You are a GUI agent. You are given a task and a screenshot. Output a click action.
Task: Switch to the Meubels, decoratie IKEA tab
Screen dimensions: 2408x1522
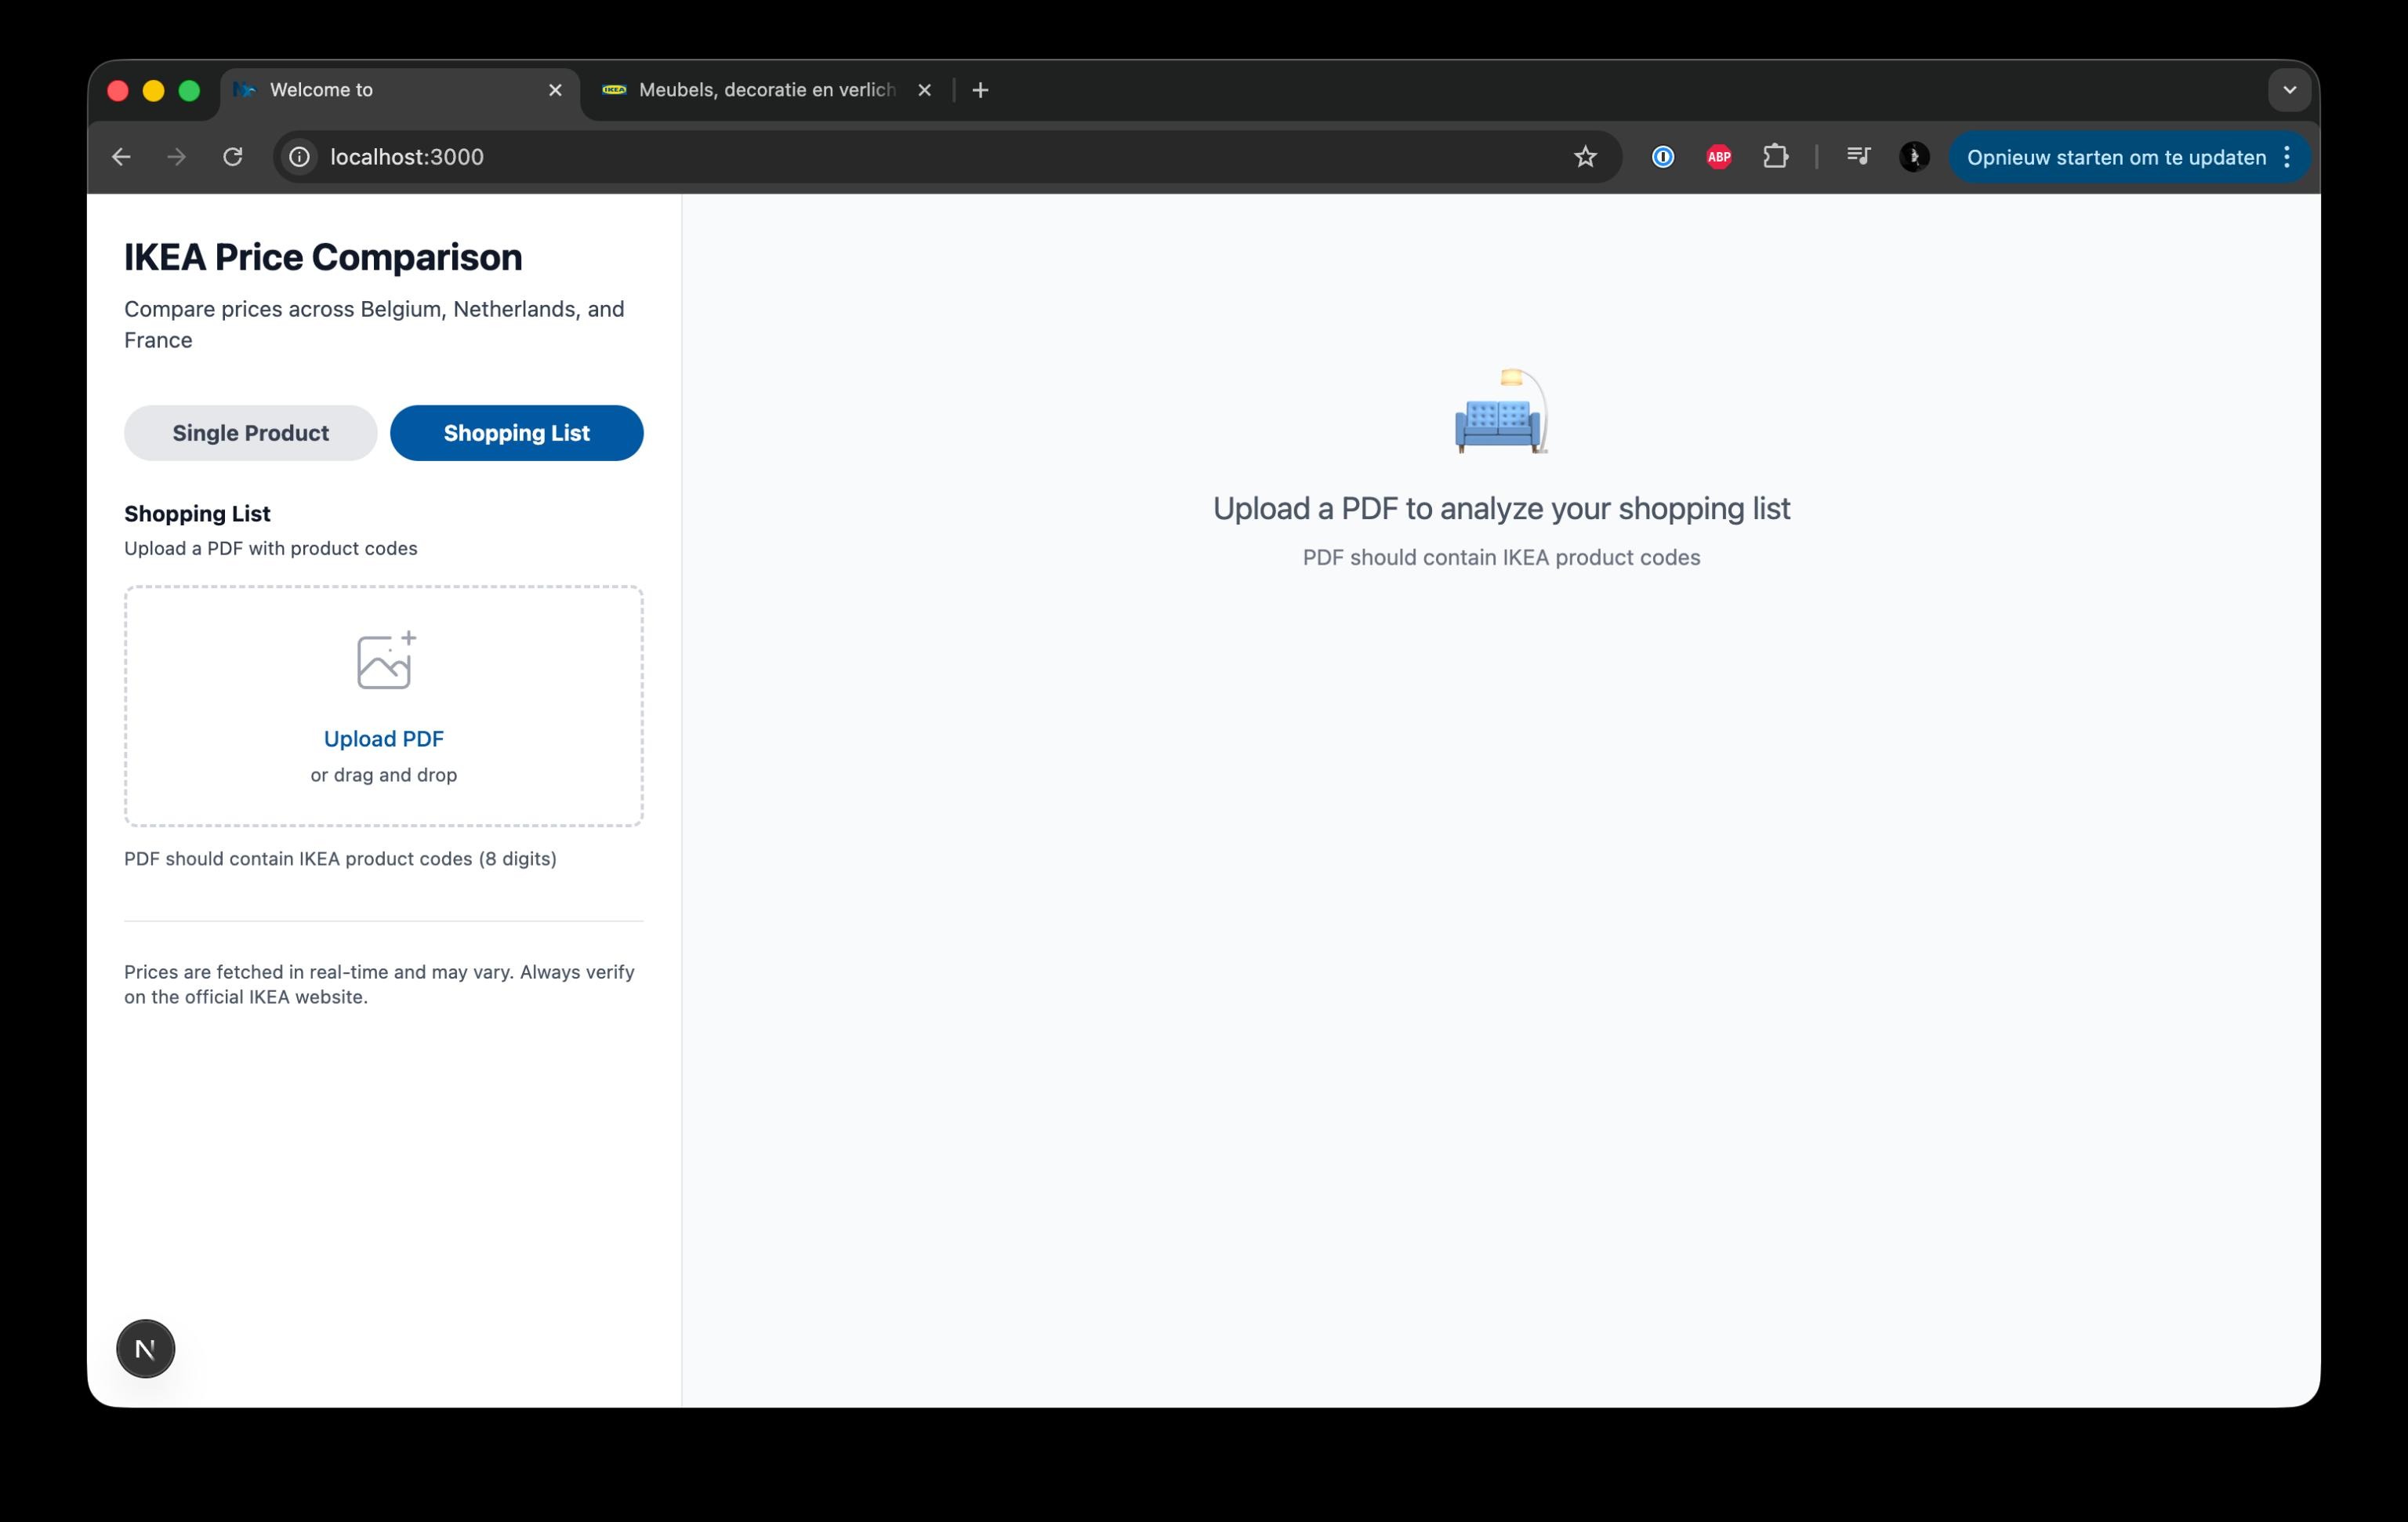coord(765,90)
